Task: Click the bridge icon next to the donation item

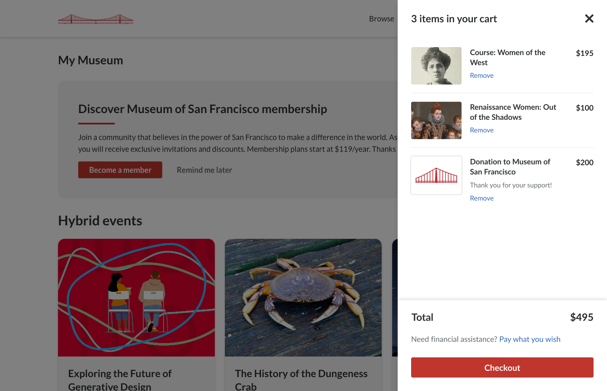Action: (x=436, y=175)
